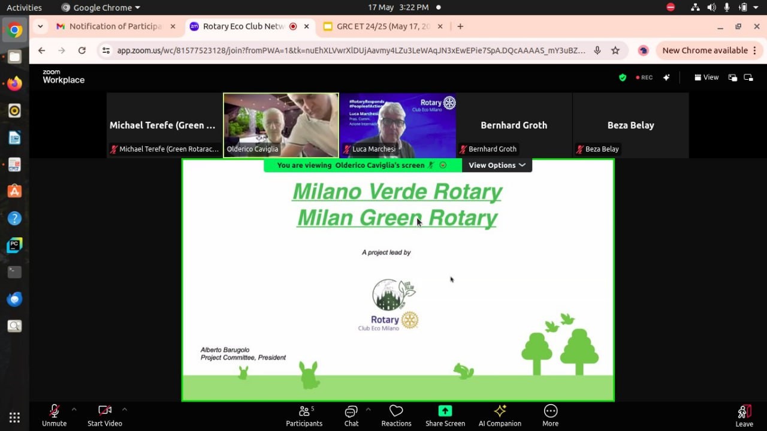Image resolution: width=767 pixels, height=431 pixels.
Task: Expand audio settings arrow beside Unmute
Action: point(74,409)
